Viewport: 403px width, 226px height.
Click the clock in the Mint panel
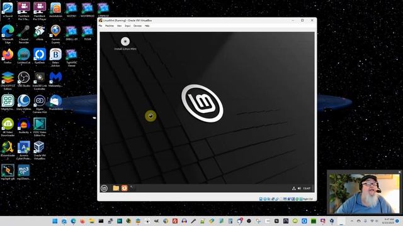coord(307,188)
